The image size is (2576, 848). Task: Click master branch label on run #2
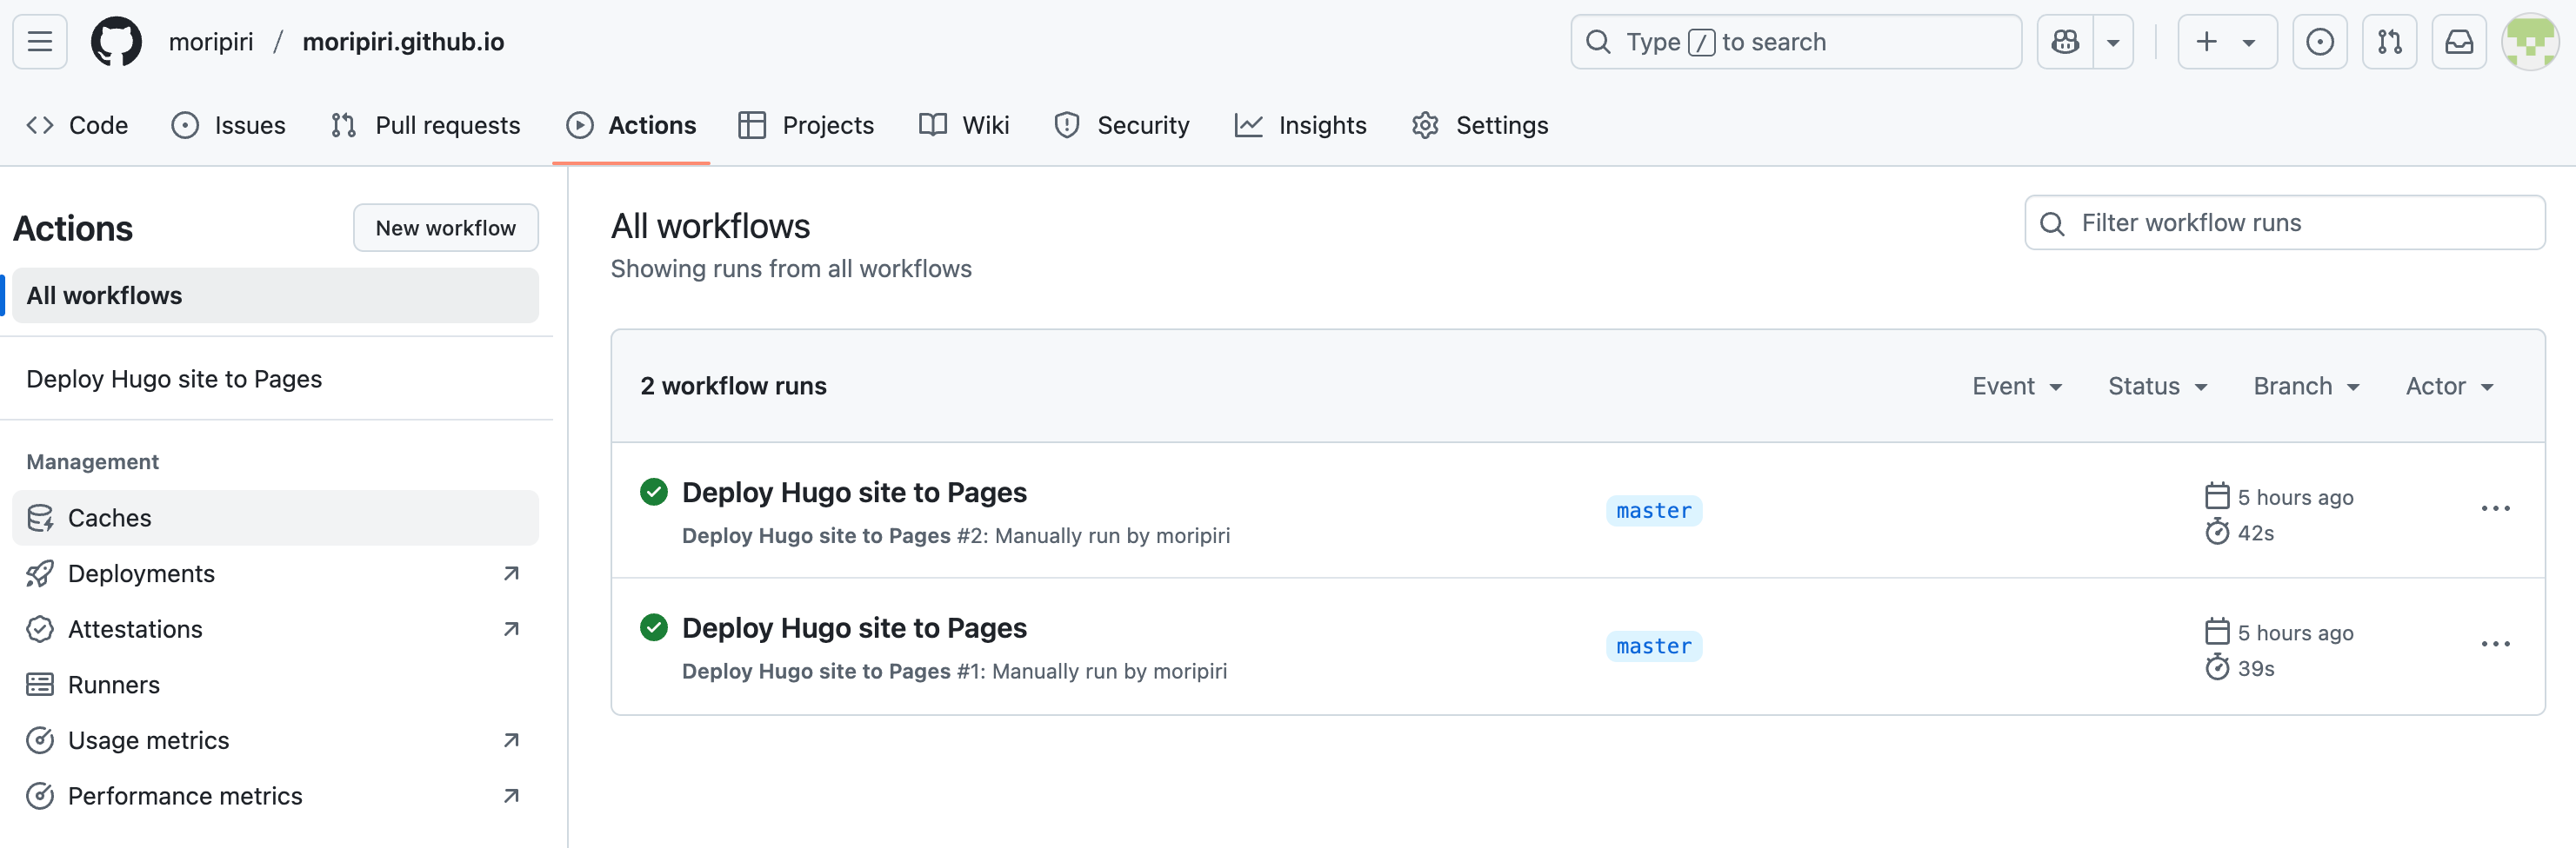coord(1654,512)
